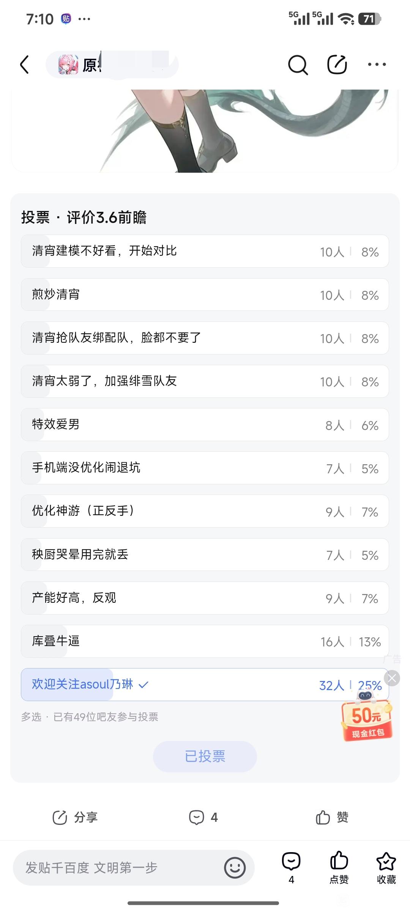The height and width of the screenshot is (911, 410).
Task: Select the 煎炒清宵 poll option
Action: [x=205, y=295]
